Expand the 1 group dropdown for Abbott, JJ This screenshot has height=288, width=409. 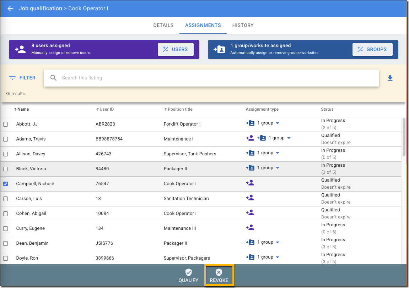[278, 123]
